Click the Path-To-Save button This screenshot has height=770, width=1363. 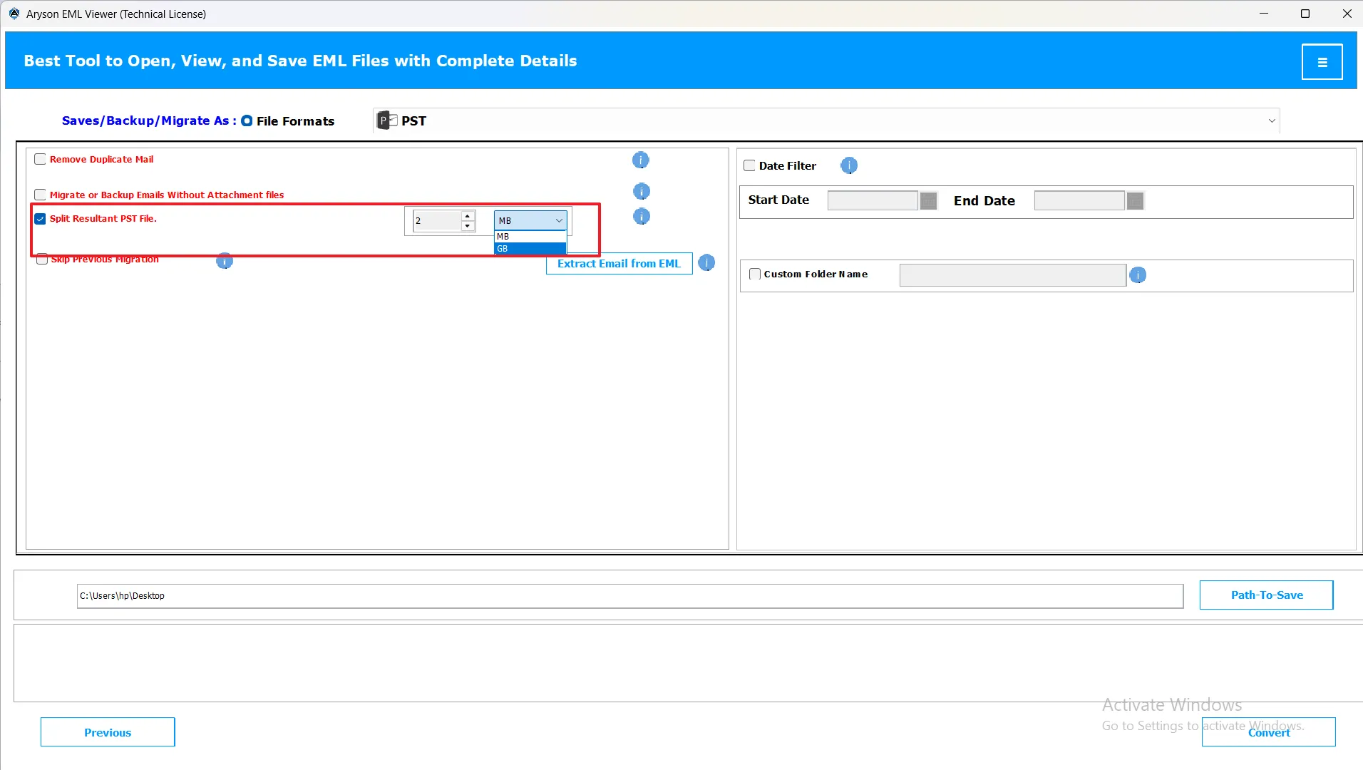[x=1266, y=595]
